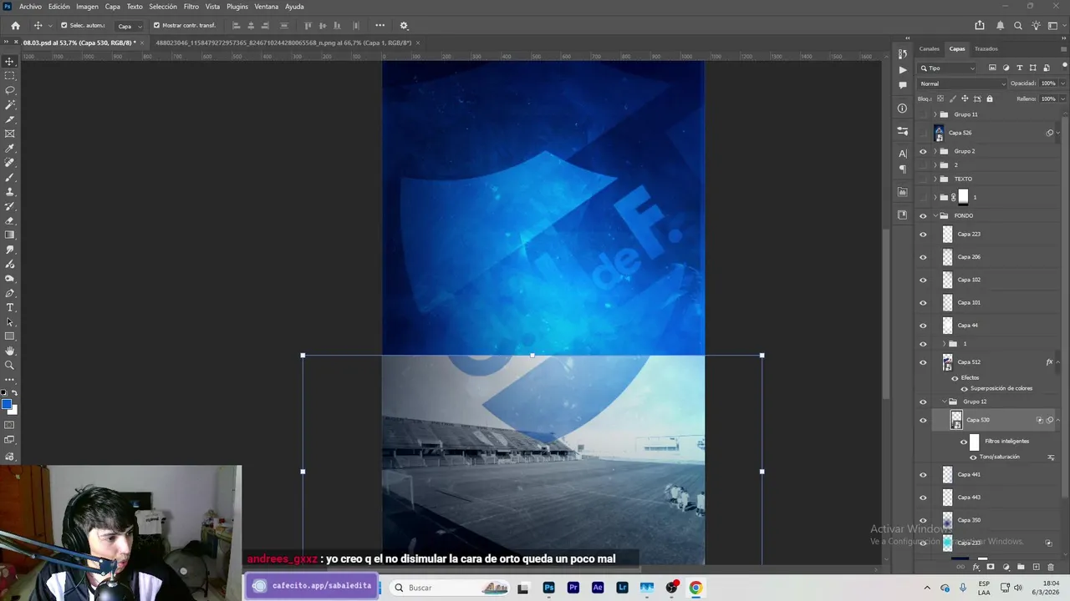Select the Type tool

click(x=10, y=307)
